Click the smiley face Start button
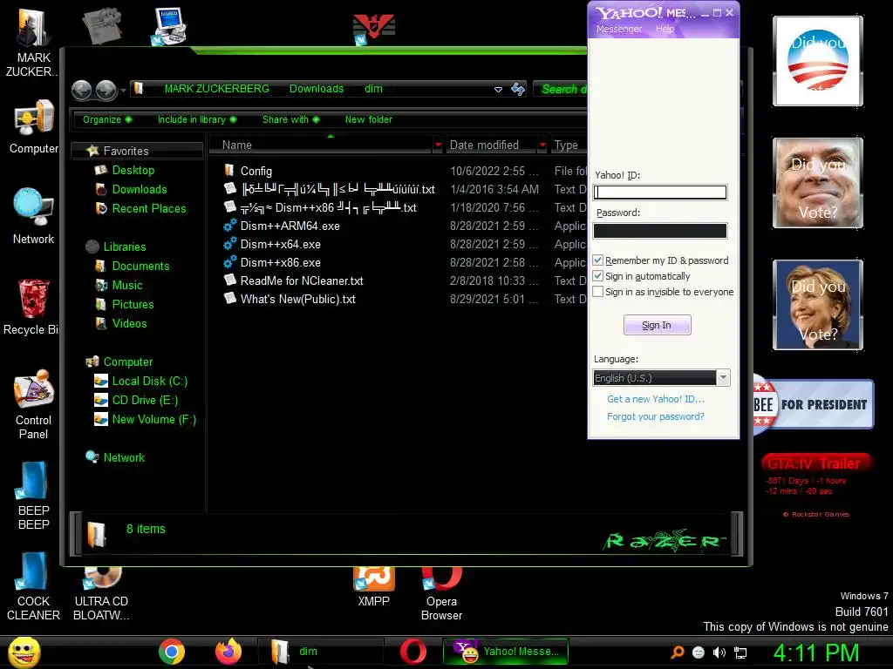 click(24, 652)
